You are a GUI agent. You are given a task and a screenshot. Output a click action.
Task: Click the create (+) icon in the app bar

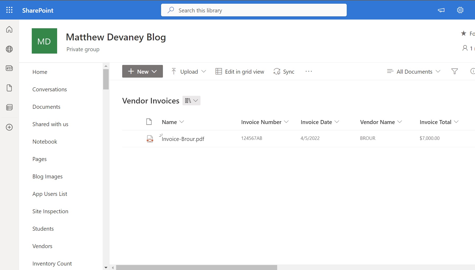point(9,127)
